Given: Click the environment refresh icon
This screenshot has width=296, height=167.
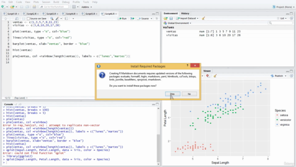Looking at the screenshot, I should click(291, 19).
